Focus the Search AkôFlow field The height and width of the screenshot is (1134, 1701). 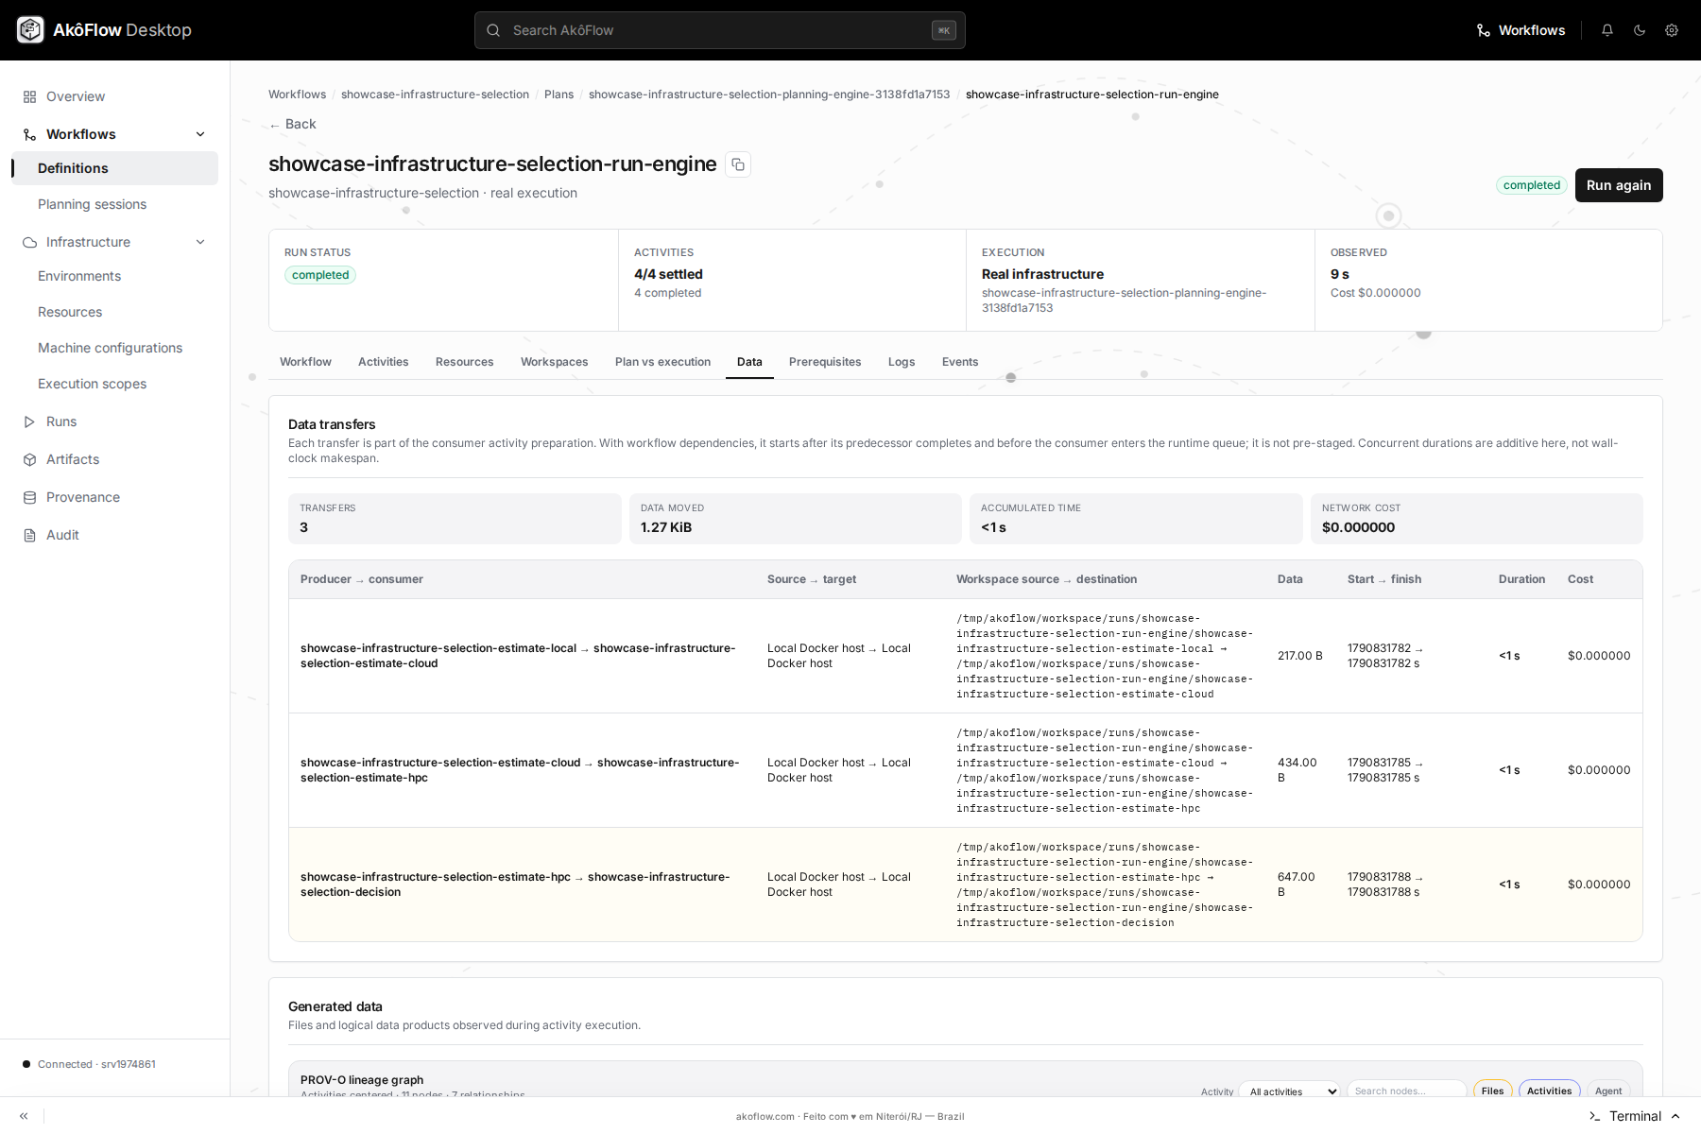[x=719, y=30]
